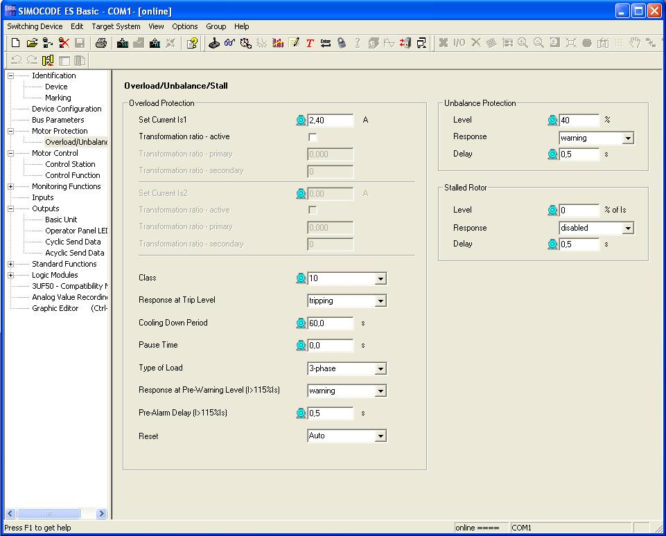The image size is (666, 536).
Task: Open the Unbalance Protection Response dropdown
Action: (628, 138)
